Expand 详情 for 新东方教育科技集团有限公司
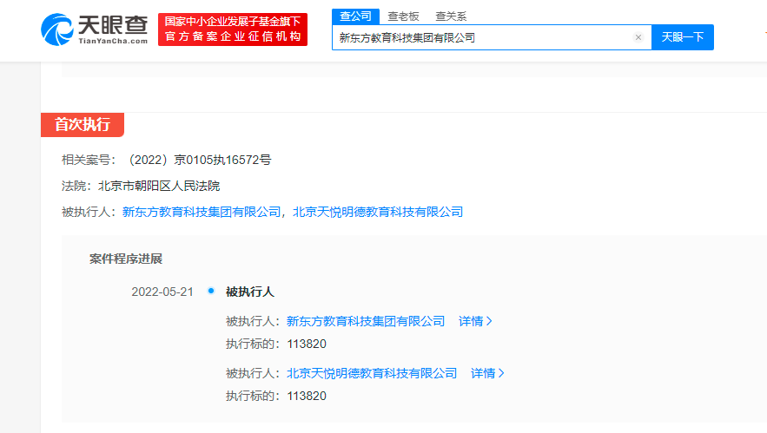The height and width of the screenshot is (433, 767). (475, 321)
